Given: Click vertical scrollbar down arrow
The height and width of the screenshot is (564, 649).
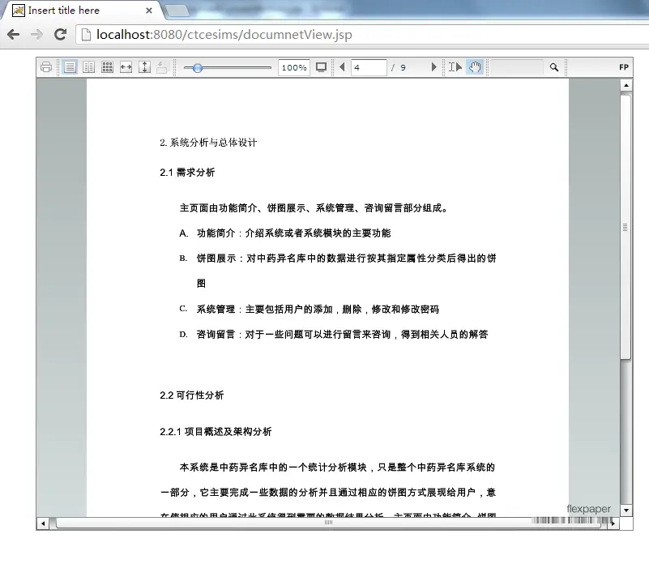Looking at the screenshot, I should pos(626,511).
